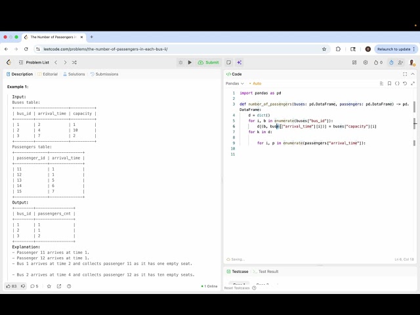
Task: Open the Pandas language dropdown
Action: tap(235, 83)
